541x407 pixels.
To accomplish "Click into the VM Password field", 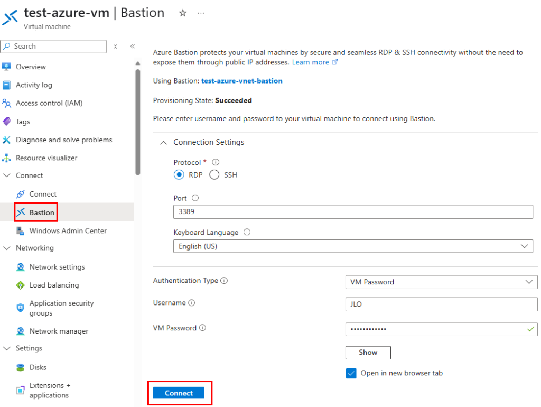I will 441,329.
